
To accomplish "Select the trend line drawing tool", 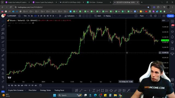I will click(x=3, y=25).
